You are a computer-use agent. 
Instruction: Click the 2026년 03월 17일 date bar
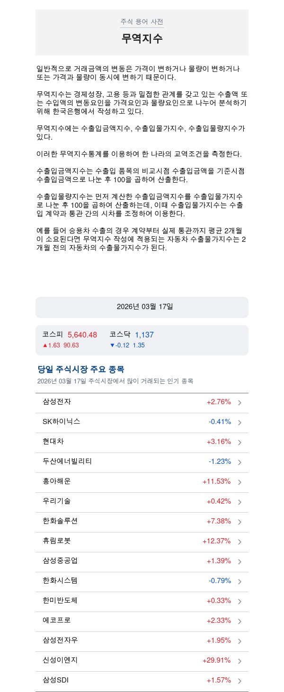[142, 307]
